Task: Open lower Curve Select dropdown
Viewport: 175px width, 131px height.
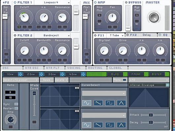Action: pyautogui.click(x=104, y=116)
